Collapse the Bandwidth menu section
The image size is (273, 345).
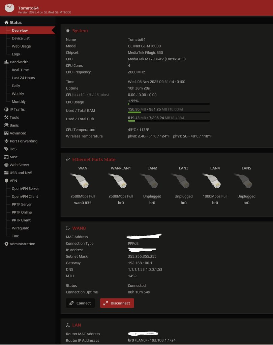[19, 62]
